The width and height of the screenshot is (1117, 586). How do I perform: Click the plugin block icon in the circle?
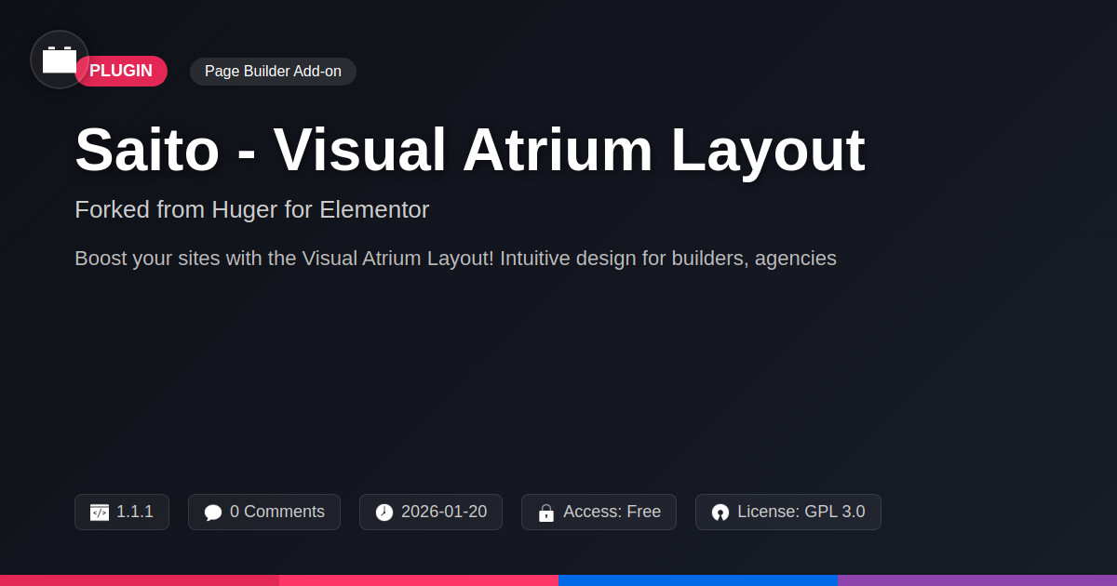click(x=60, y=60)
